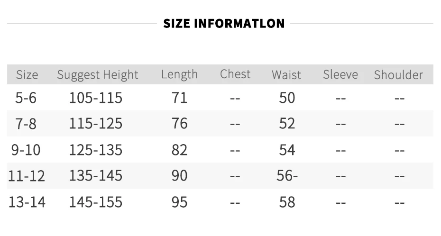
Task: Click the 7-8 size row label
Action: pos(26,124)
